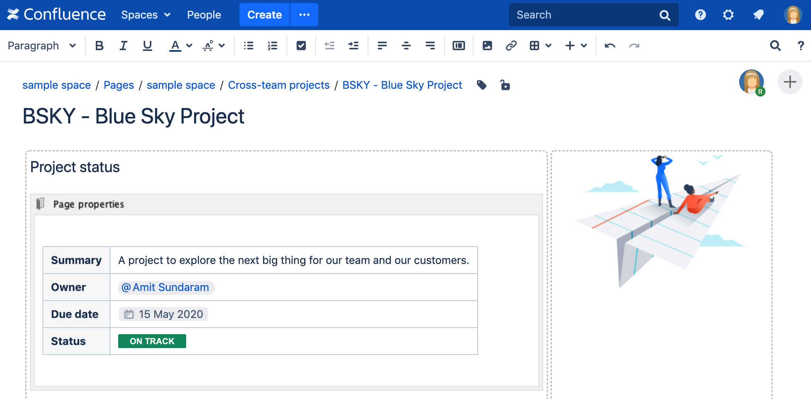Edit the page title BSKY - Blue Sky Project
The image size is (811, 399).
[133, 116]
